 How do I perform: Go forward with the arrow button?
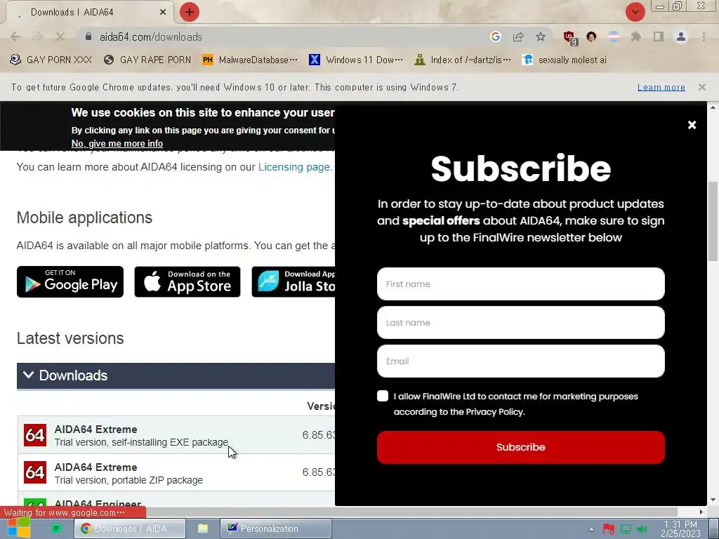coord(38,36)
